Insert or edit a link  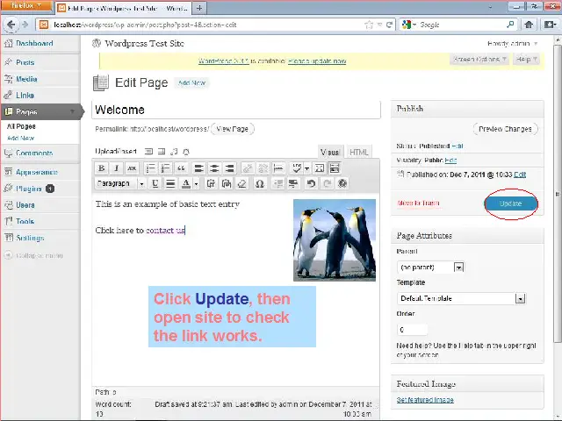click(x=248, y=168)
